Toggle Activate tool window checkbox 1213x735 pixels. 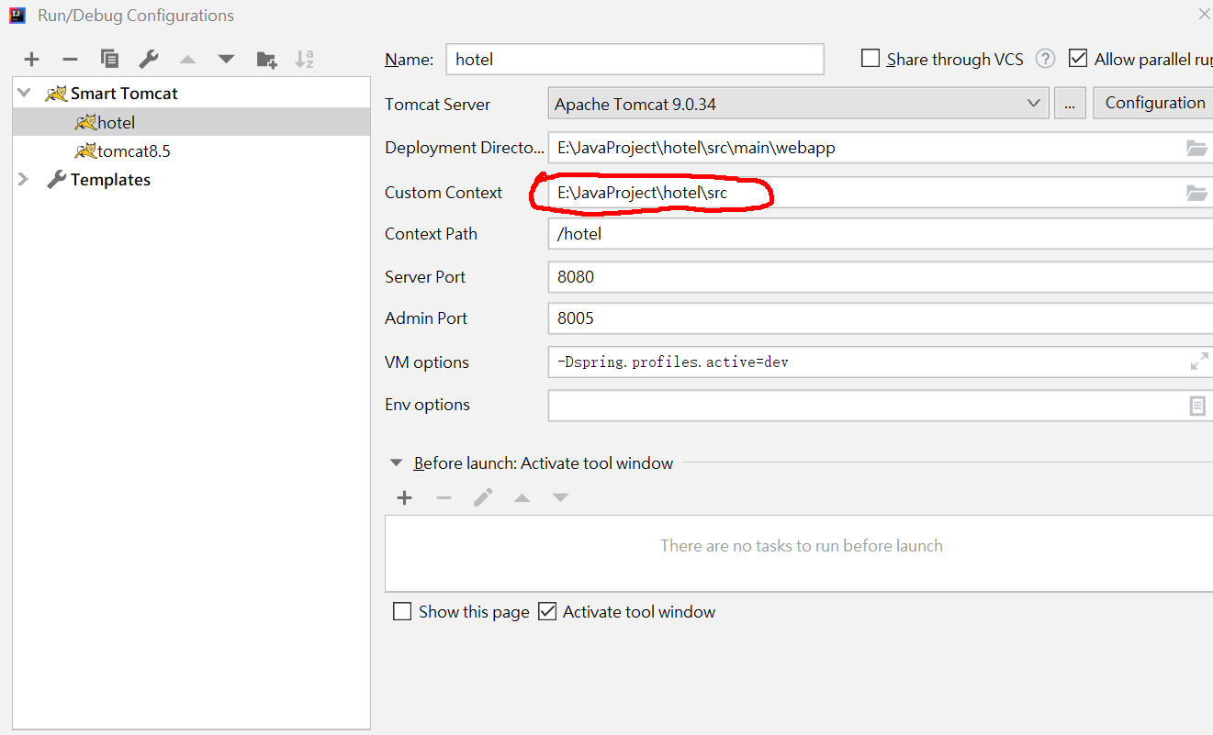point(547,611)
